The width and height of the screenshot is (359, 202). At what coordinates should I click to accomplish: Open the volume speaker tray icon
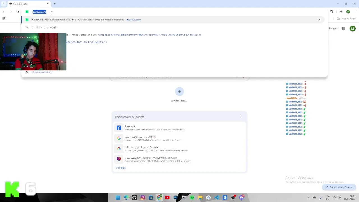click(x=339, y=198)
